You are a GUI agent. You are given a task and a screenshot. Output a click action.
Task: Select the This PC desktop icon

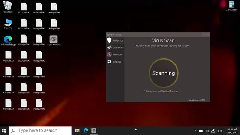(8, 24)
